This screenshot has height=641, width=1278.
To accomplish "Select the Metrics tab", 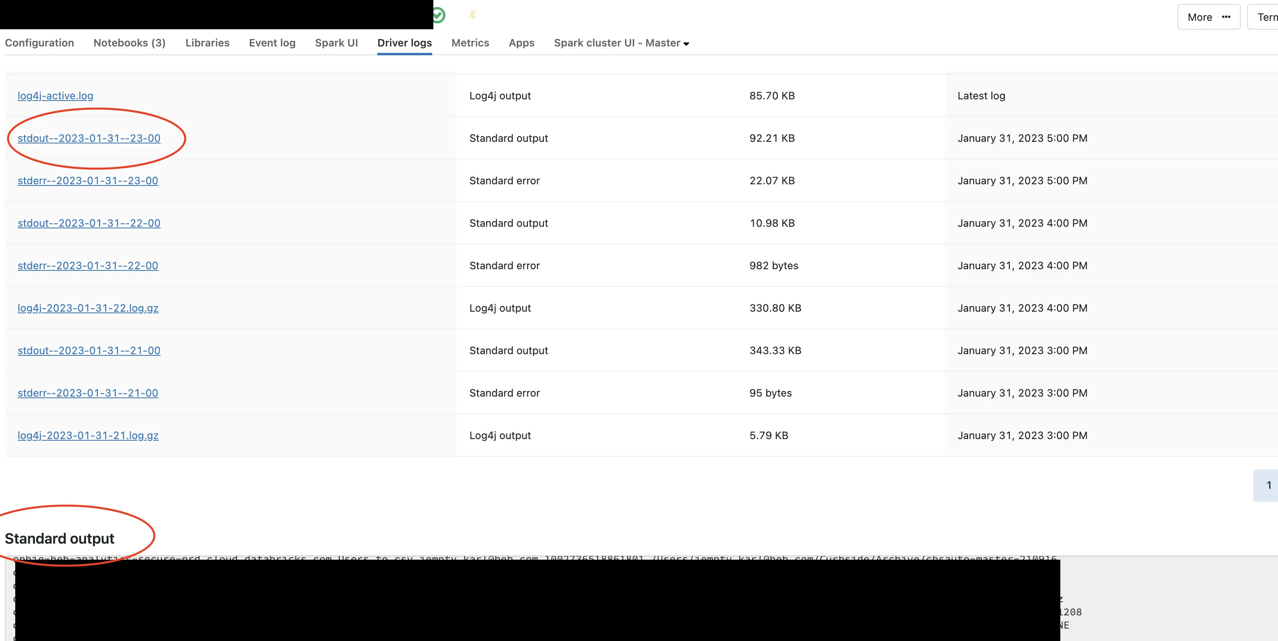I will (x=470, y=43).
